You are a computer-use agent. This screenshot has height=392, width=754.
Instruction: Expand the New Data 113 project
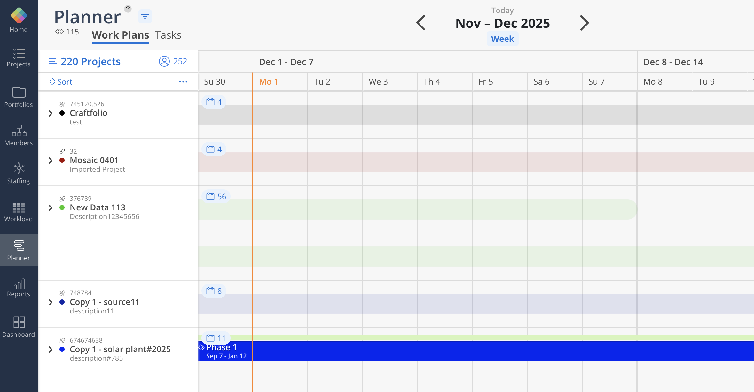point(50,207)
